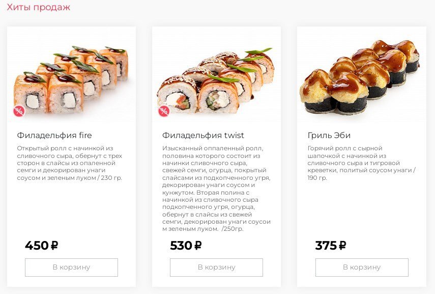Click the discount percent badge on Филадельфия fire
This screenshot has width=435, height=294.
coord(19,111)
